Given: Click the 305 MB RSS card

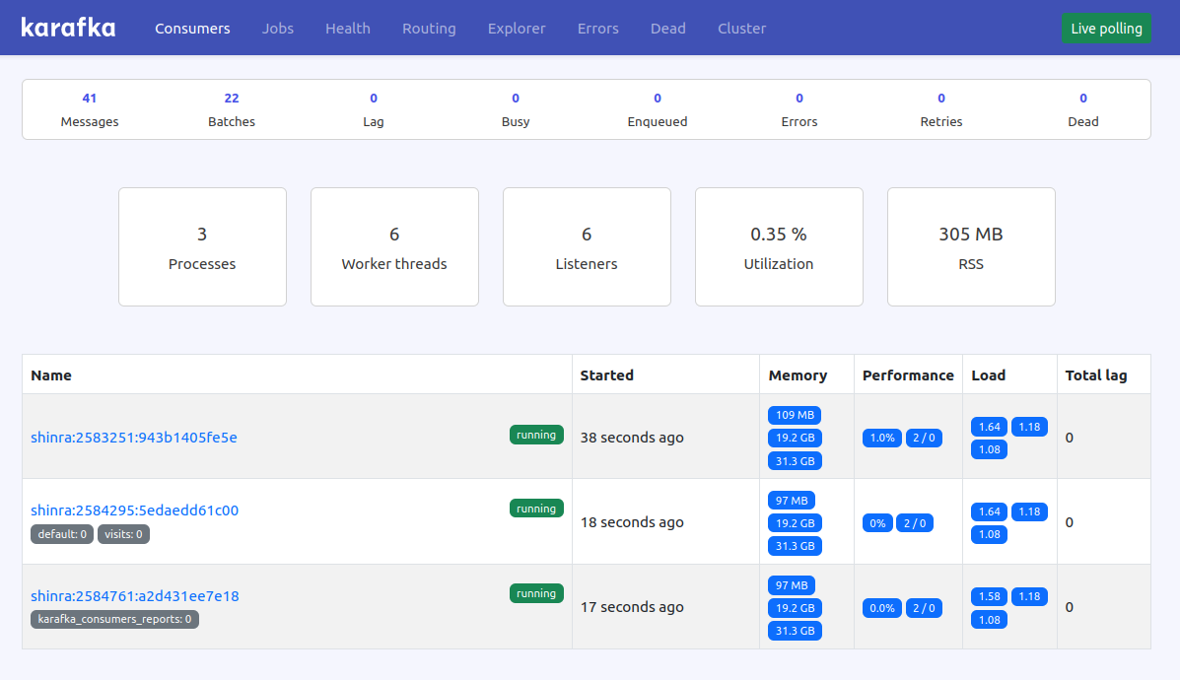Looking at the screenshot, I should point(971,246).
